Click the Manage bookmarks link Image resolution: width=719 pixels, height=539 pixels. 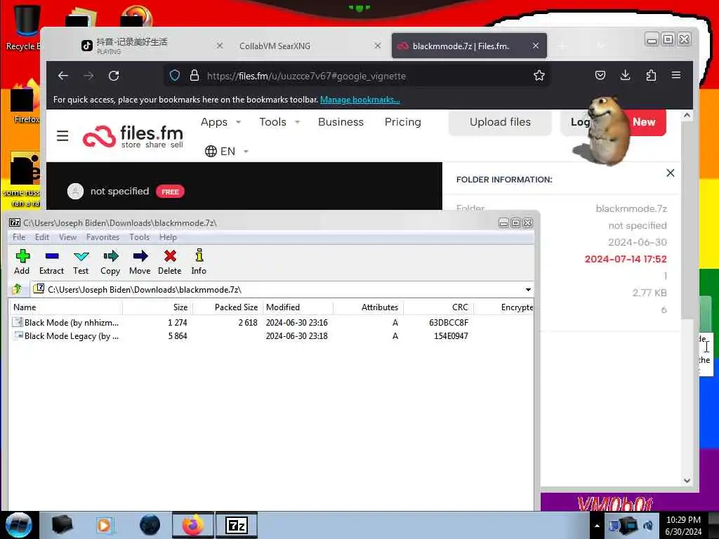point(360,100)
